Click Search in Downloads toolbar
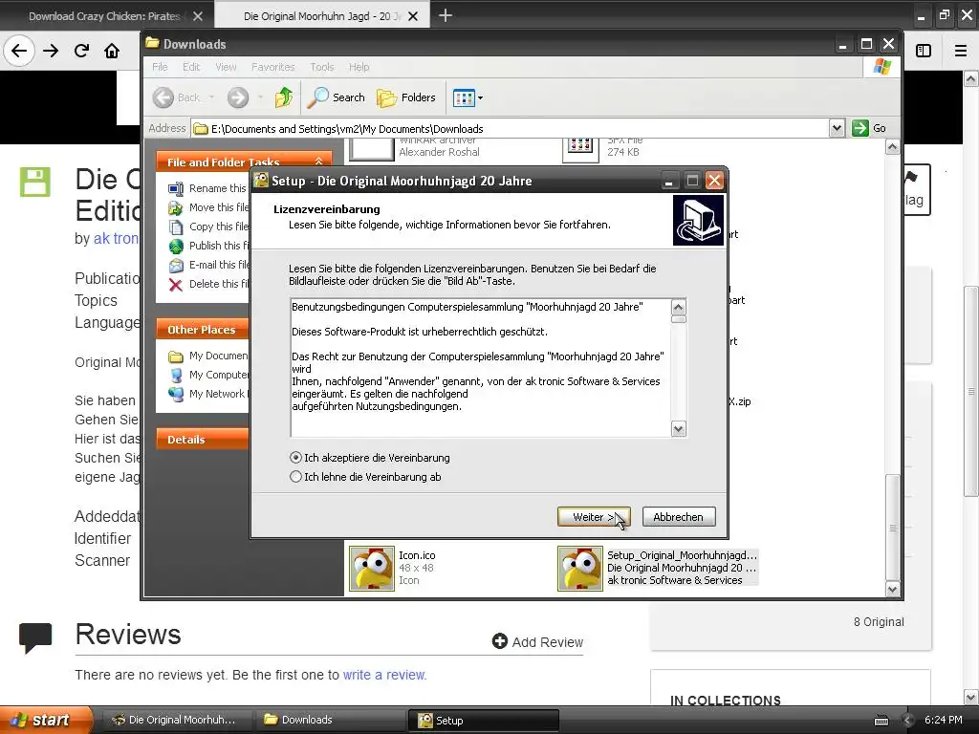979x734 pixels. pos(337,97)
